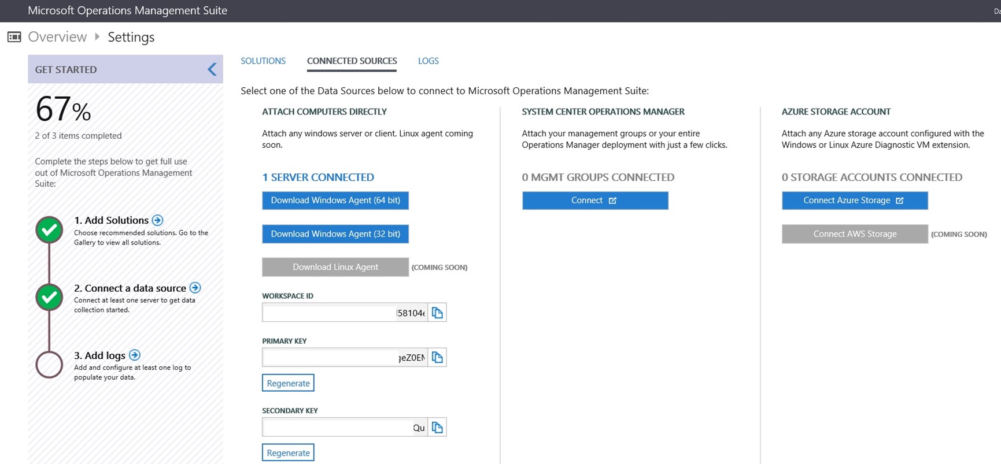Image resolution: width=1001 pixels, height=464 pixels.
Task: Click the Attach Computers Directly heading
Action: point(324,112)
